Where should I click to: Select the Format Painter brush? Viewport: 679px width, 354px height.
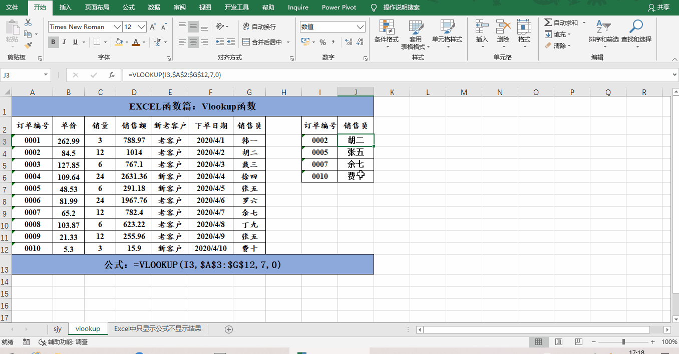click(x=28, y=45)
